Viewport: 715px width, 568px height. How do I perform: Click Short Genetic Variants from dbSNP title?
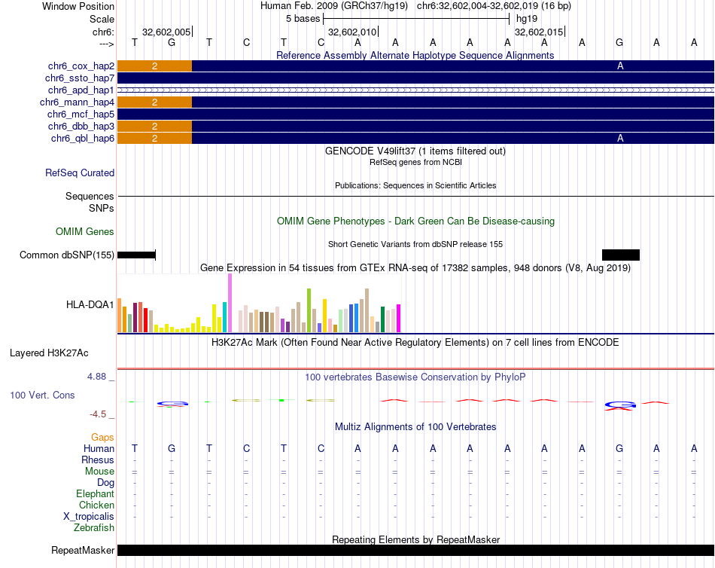click(415, 244)
